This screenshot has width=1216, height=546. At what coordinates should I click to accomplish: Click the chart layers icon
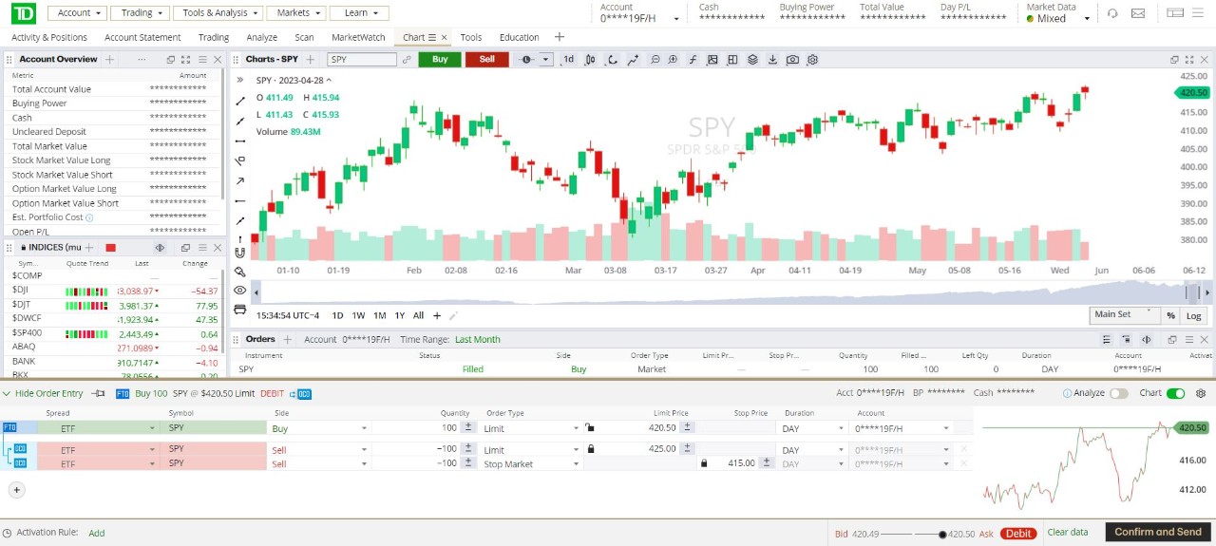click(752, 59)
